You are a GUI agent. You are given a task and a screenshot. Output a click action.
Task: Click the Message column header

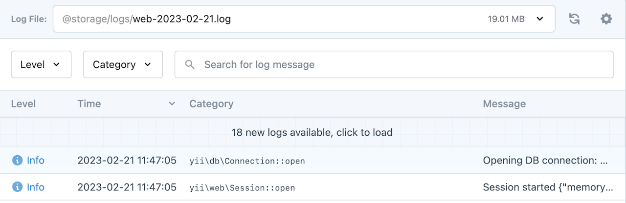(x=504, y=103)
